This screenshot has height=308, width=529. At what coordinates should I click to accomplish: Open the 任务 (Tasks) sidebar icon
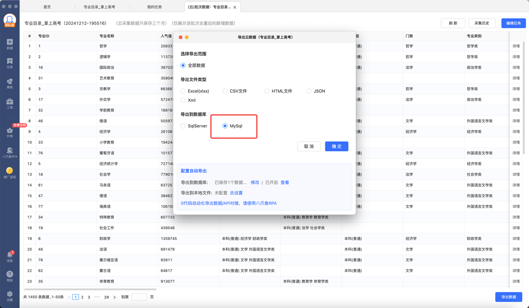pos(10,62)
